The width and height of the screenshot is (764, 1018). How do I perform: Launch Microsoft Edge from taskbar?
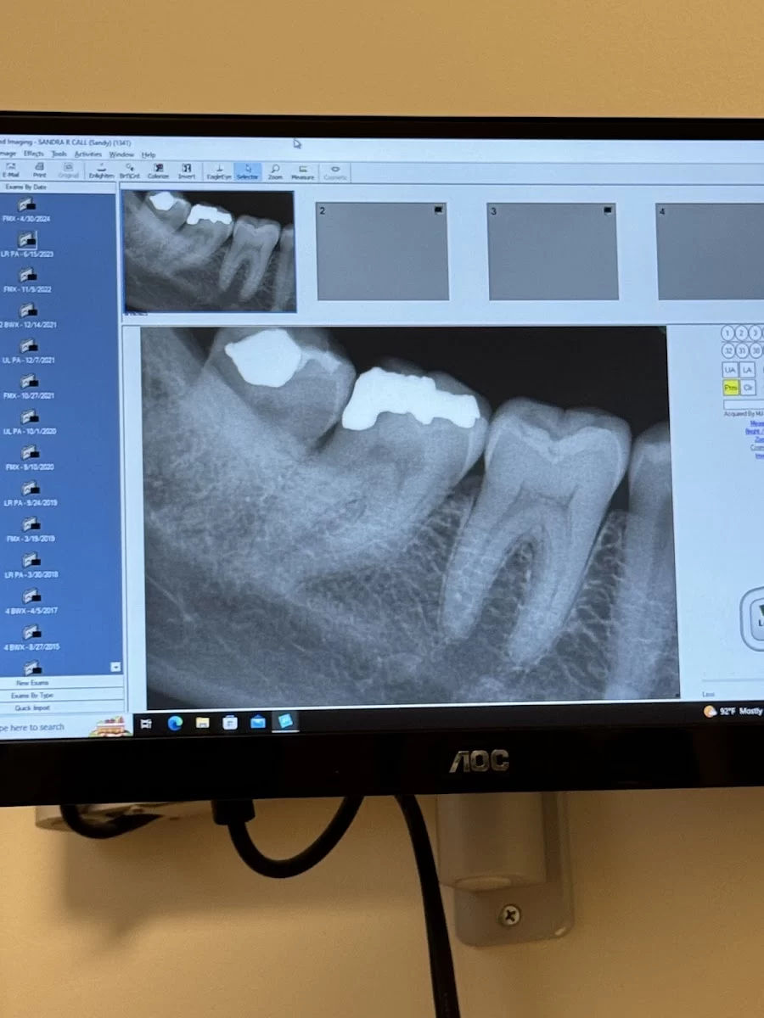(175, 723)
